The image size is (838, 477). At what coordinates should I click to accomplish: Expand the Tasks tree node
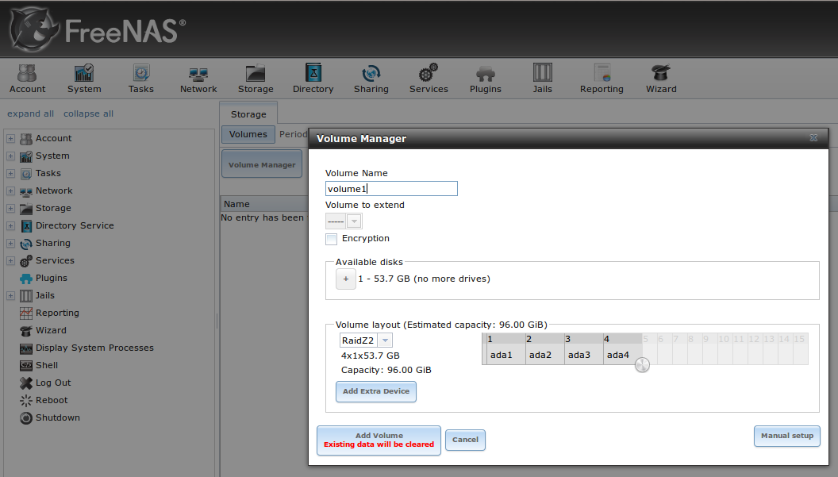(x=10, y=173)
